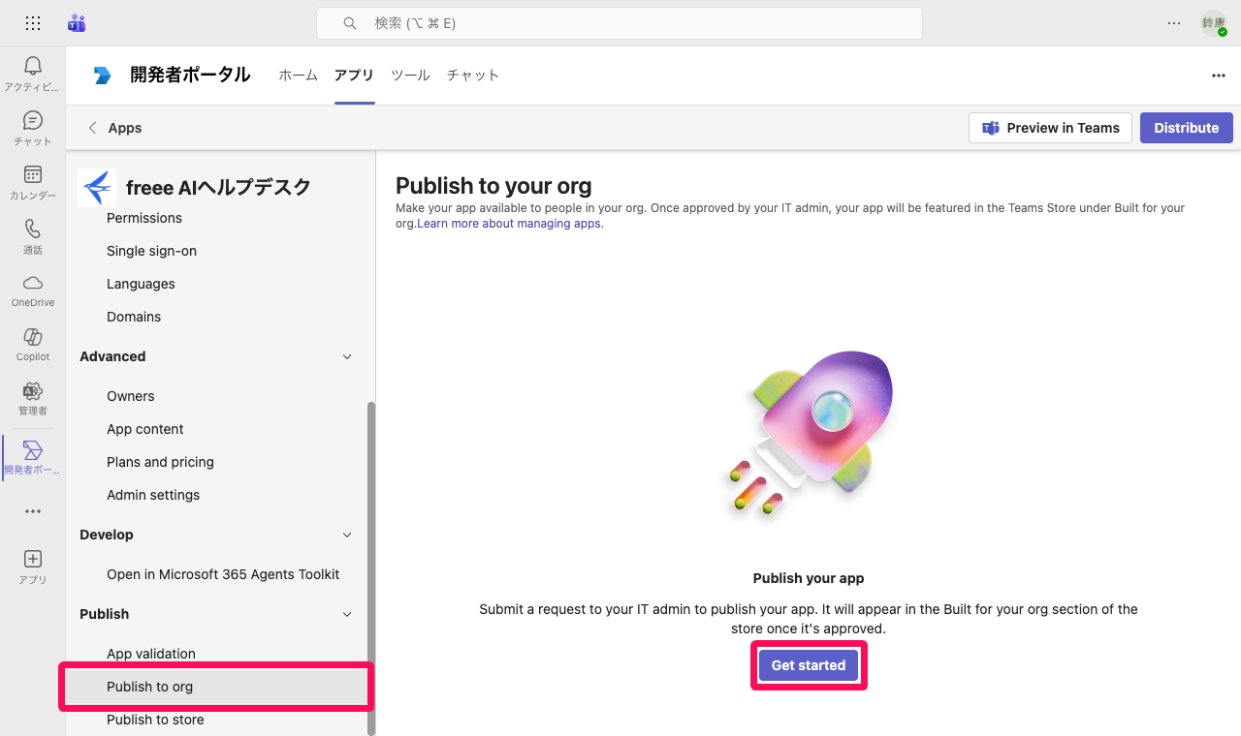Click into the top search field
Image resolution: width=1241 pixels, height=736 pixels.
click(620, 23)
